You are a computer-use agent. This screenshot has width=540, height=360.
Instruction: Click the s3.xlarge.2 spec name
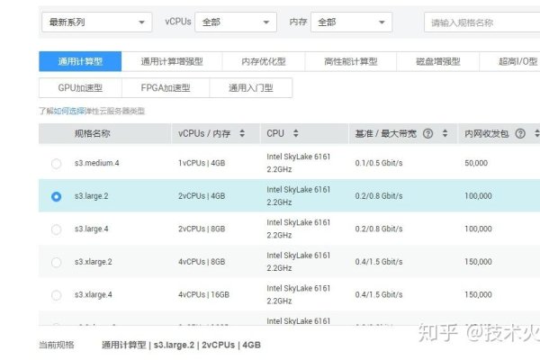94,262
